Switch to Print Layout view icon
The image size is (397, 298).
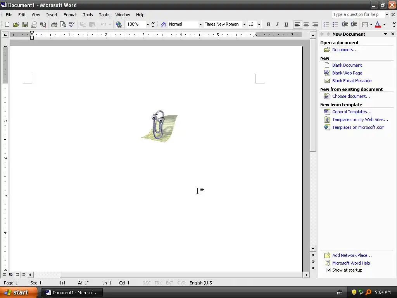17,274
